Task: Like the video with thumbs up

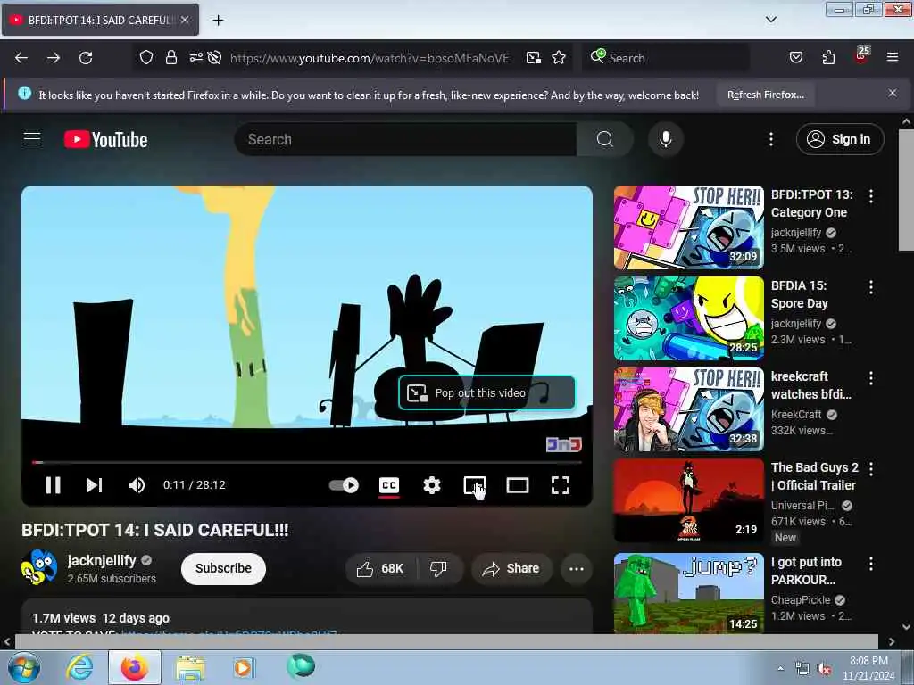Action: [380, 568]
